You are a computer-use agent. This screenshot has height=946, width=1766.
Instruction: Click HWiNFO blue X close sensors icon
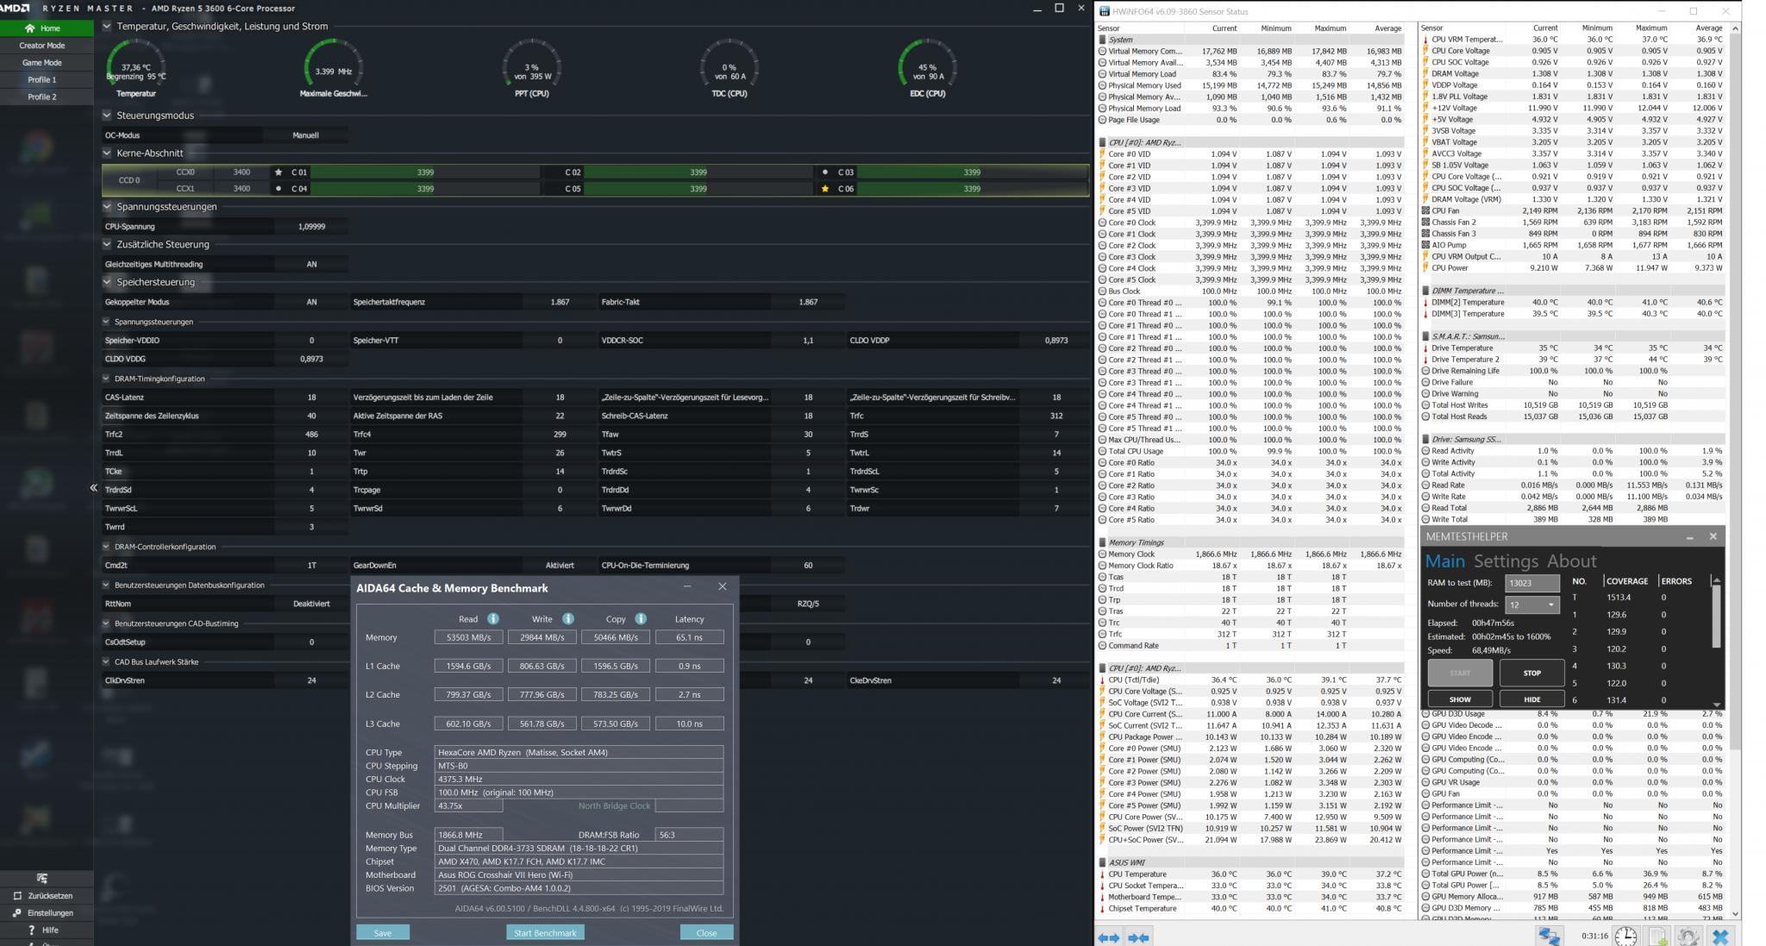pyautogui.click(x=1720, y=937)
